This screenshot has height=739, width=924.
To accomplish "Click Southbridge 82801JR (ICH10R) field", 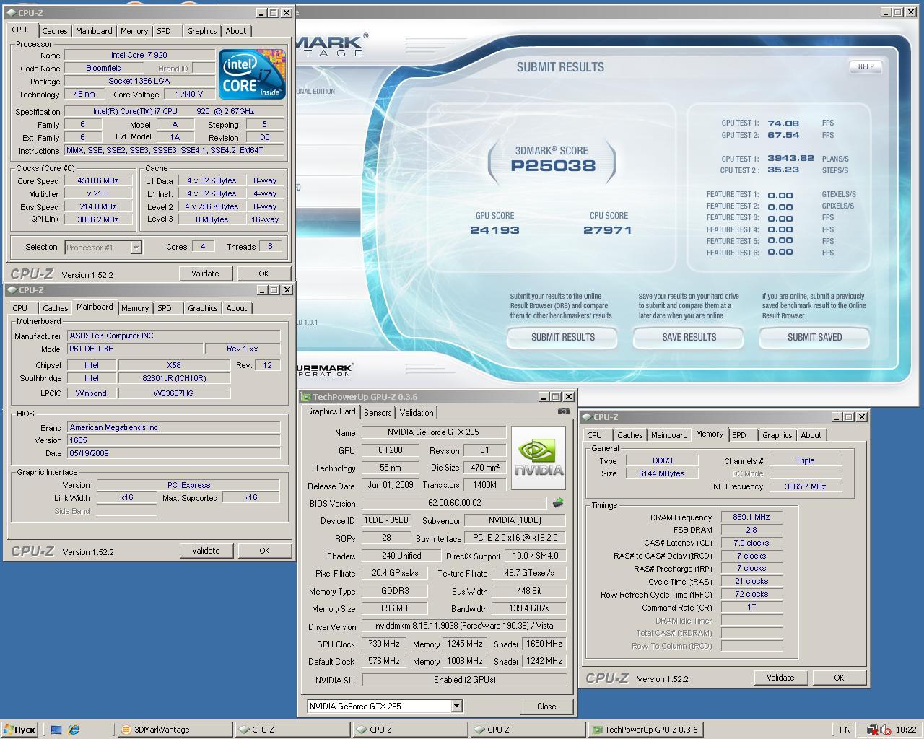I will 174,378.
